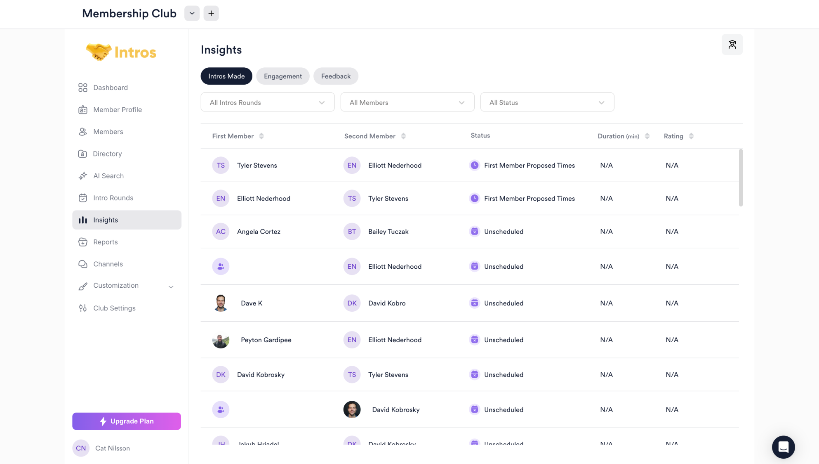Open the All Intros Rounds dropdown
Viewport: 819px width, 464px height.
[x=267, y=102]
